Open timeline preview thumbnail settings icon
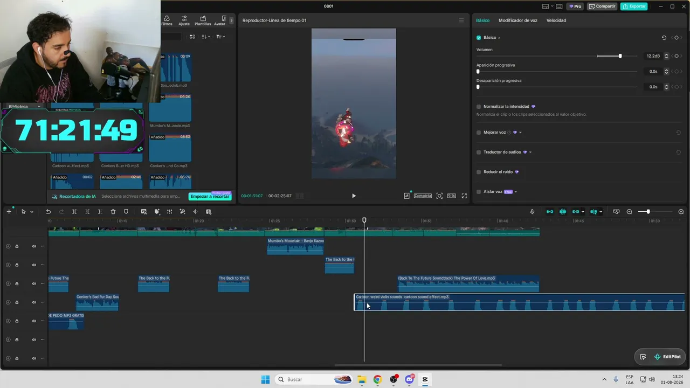The image size is (690, 388). click(x=616, y=212)
